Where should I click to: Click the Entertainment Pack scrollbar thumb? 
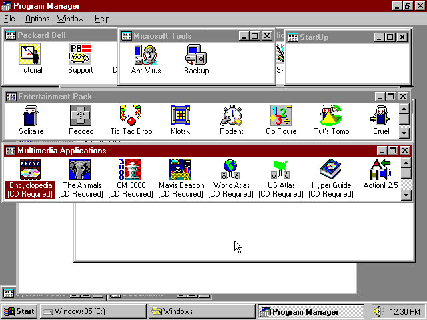tap(404, 119)
